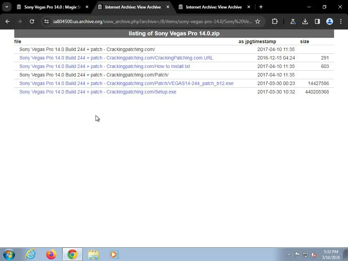Toggle the side panel icon
The image size is (348, 261).
317,21
